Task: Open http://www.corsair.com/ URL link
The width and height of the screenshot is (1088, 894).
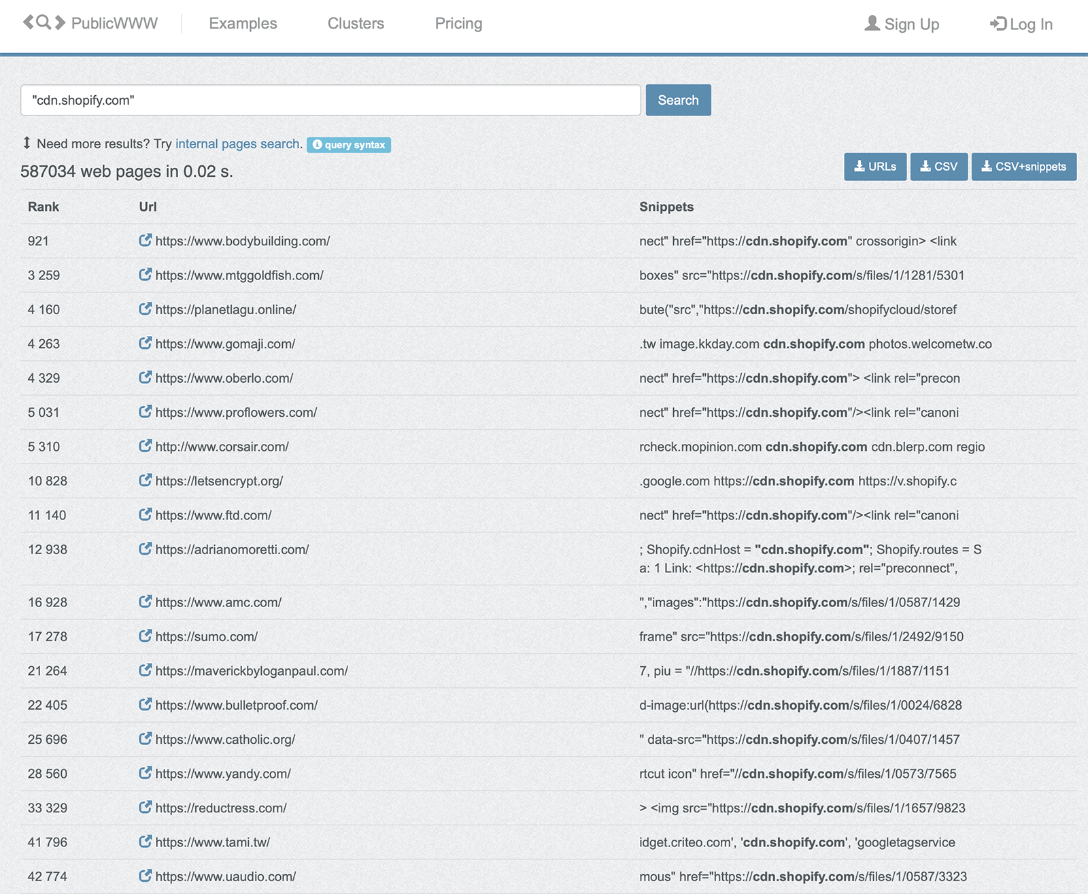Action: click(222, 447)
